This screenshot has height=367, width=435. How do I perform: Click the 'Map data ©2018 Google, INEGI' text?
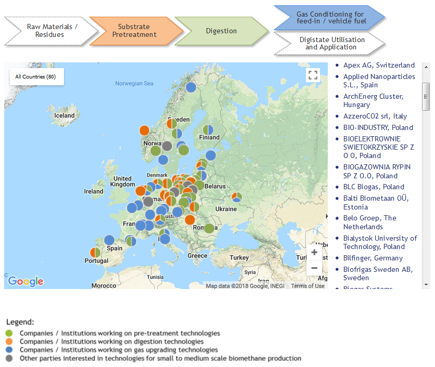(245, 286)
